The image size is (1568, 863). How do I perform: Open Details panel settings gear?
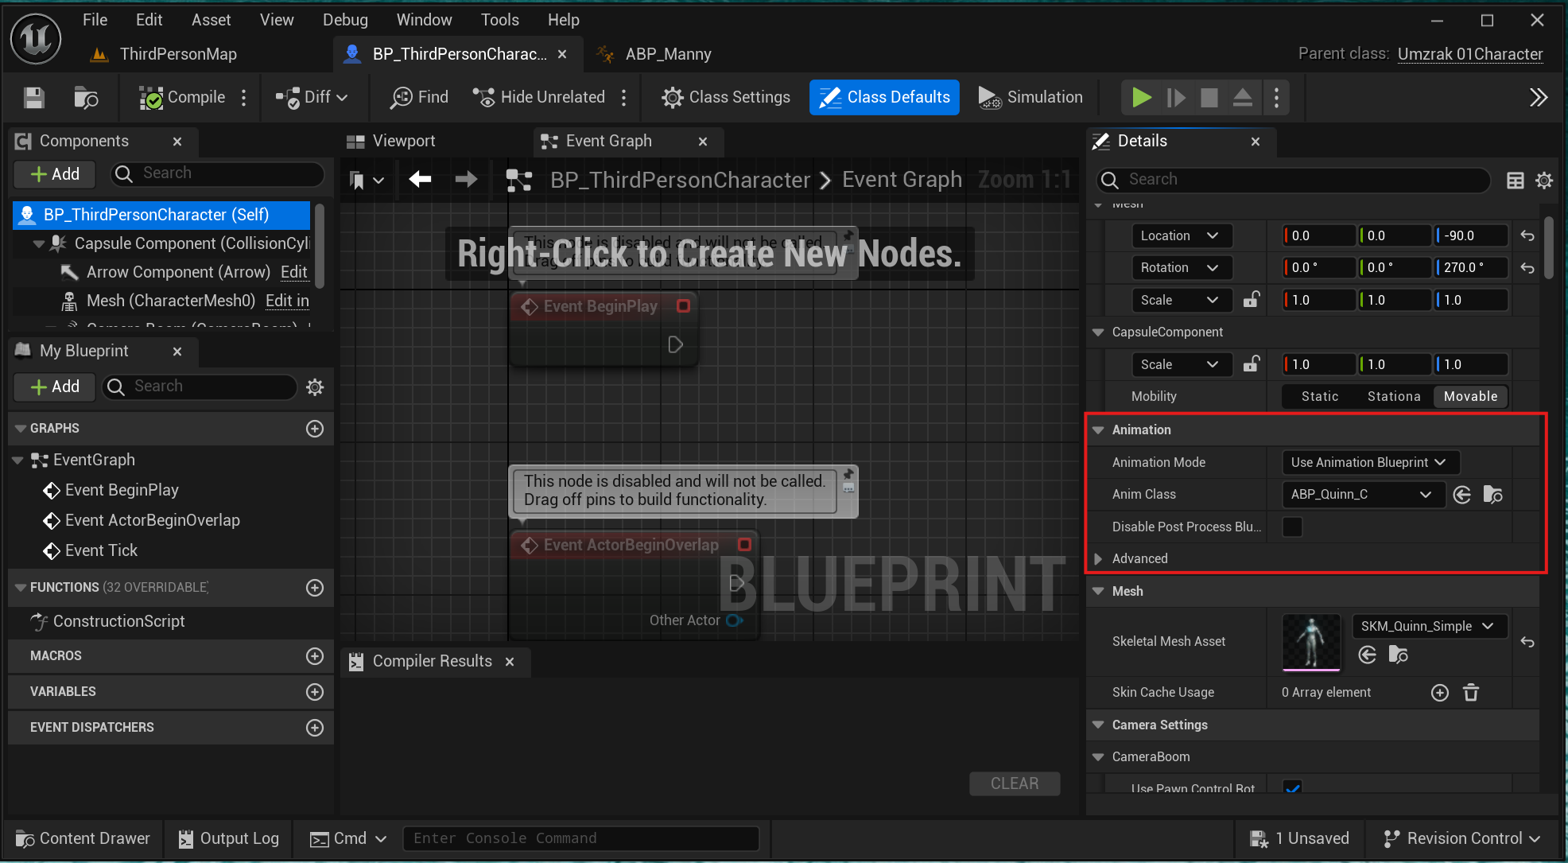click(1544, 181)
